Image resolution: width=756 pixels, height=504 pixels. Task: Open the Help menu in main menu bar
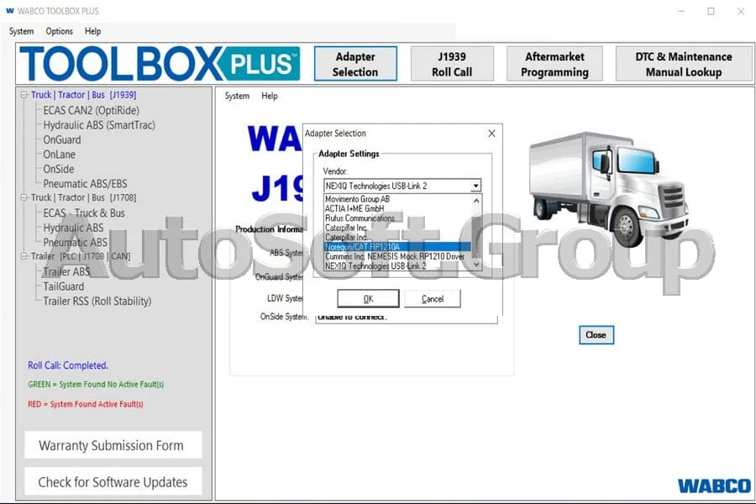[x=92, y=31]
